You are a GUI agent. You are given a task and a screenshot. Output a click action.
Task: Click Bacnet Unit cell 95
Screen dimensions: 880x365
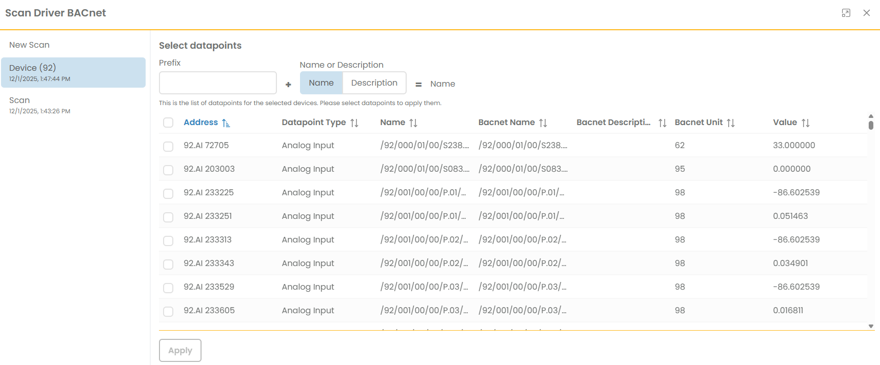679,169
